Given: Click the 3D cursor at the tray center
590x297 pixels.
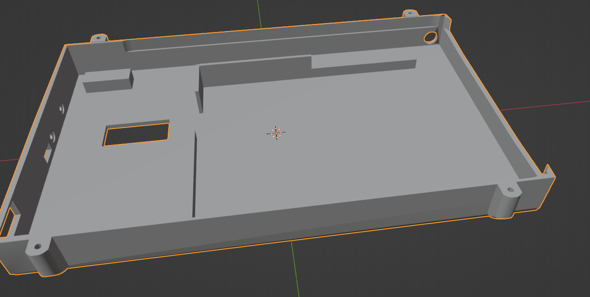Looking at the screenshot, I should [276, 133].
